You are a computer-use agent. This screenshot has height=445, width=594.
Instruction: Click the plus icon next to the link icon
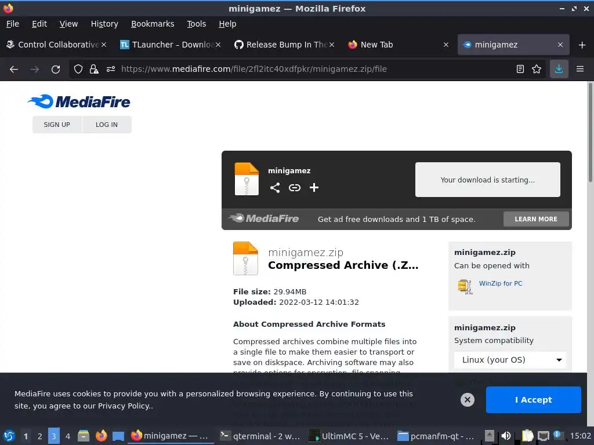pyautogui.click(x=314, y=188)
